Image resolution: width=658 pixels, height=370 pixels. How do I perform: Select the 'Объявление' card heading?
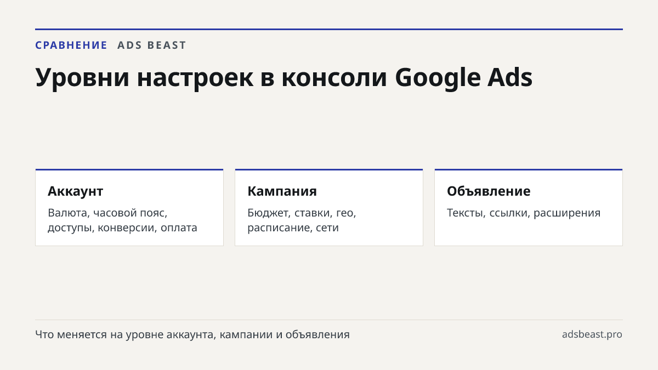tap(489, 191)
